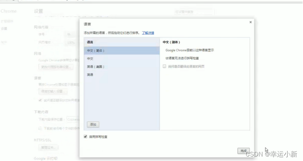Click the 完成 button
The image size is (303, 161).
[x=243, y=151]
